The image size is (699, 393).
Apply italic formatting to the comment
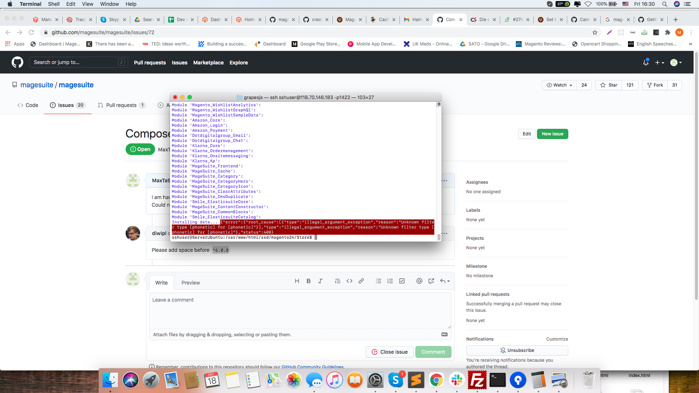point(320,281)
